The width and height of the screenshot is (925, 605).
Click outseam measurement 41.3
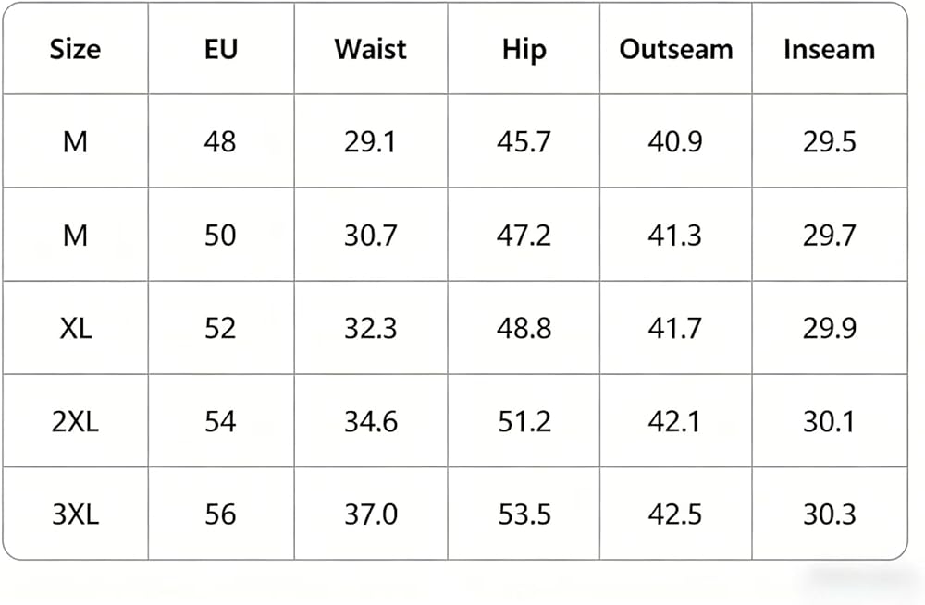point(675,235)
